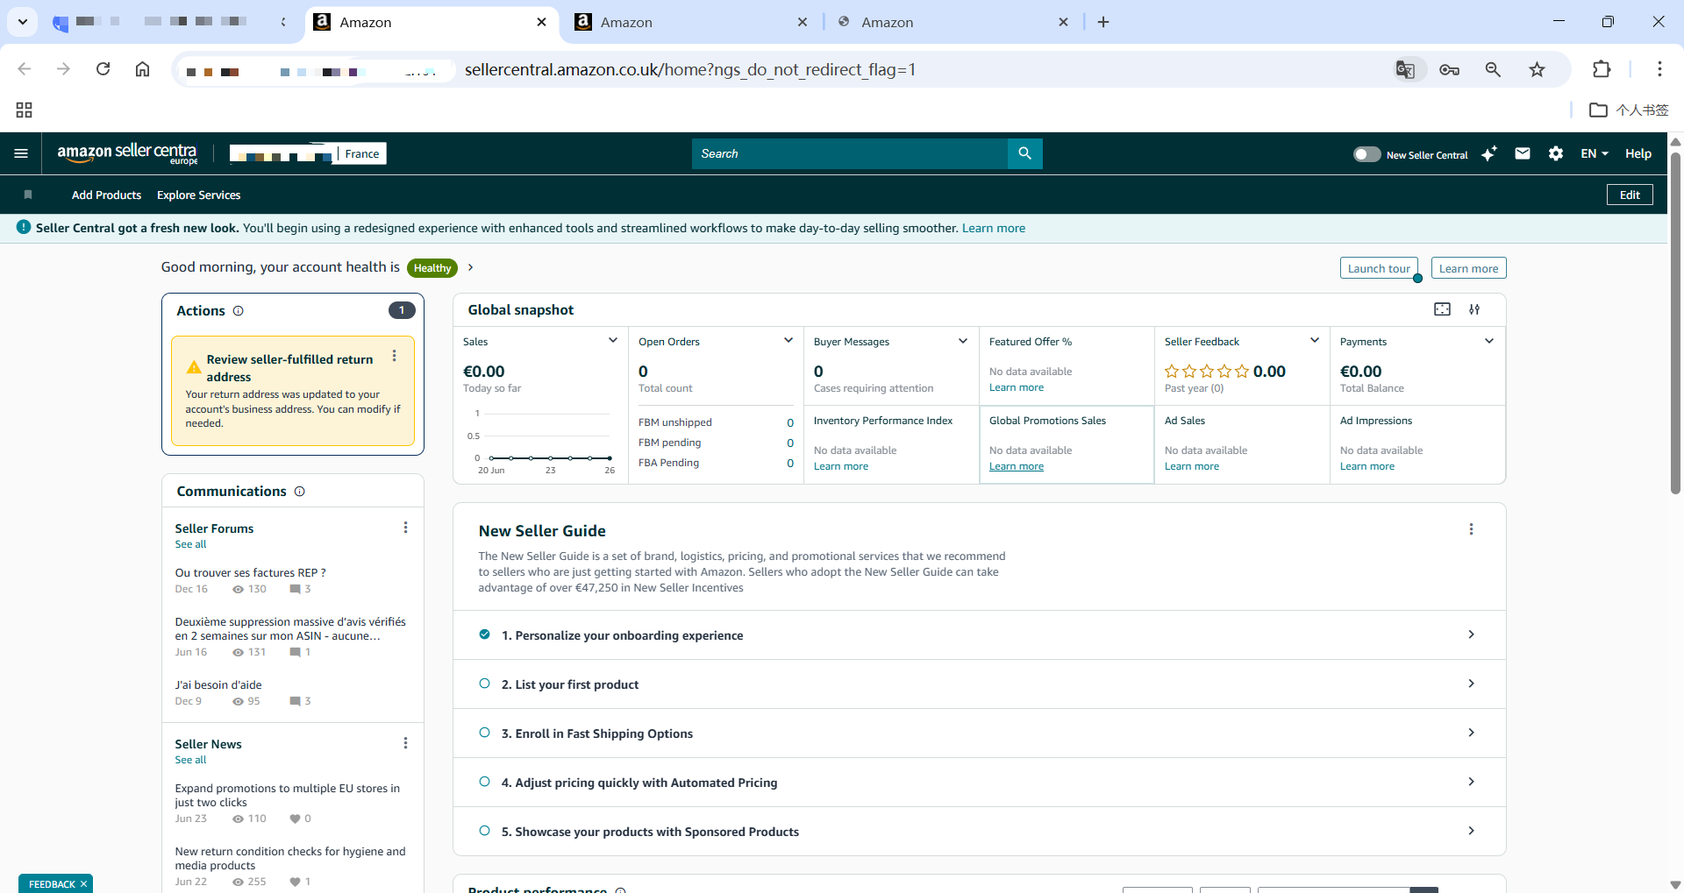This screenshot has height=893, width=1684.
Task: Click the Edit button
Action: coord(1630,195)
